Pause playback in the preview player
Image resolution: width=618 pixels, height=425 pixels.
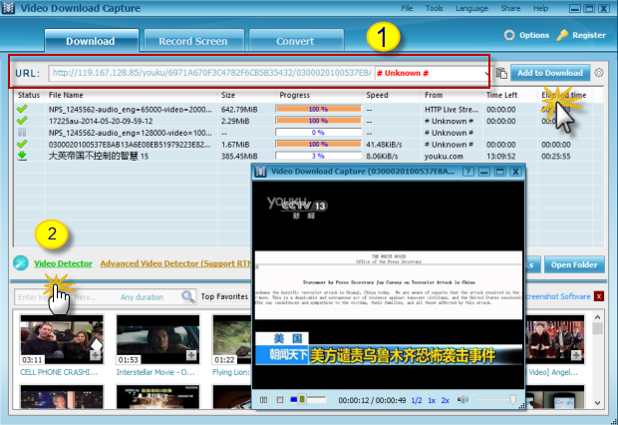[x=264, y=400]
